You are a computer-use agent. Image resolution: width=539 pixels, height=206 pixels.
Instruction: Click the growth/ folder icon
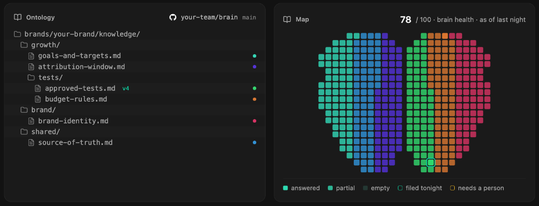tap(24, 45)
